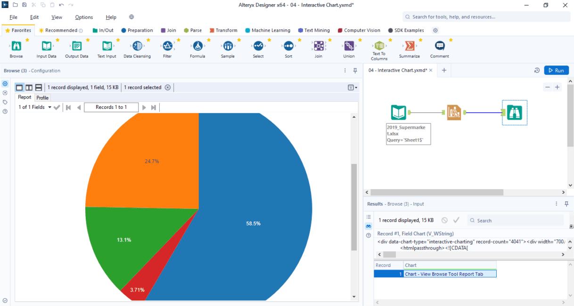Zoom out the canvas with the minus control
The height and width of the screenshot is (306, 574).
pos(548,87)
